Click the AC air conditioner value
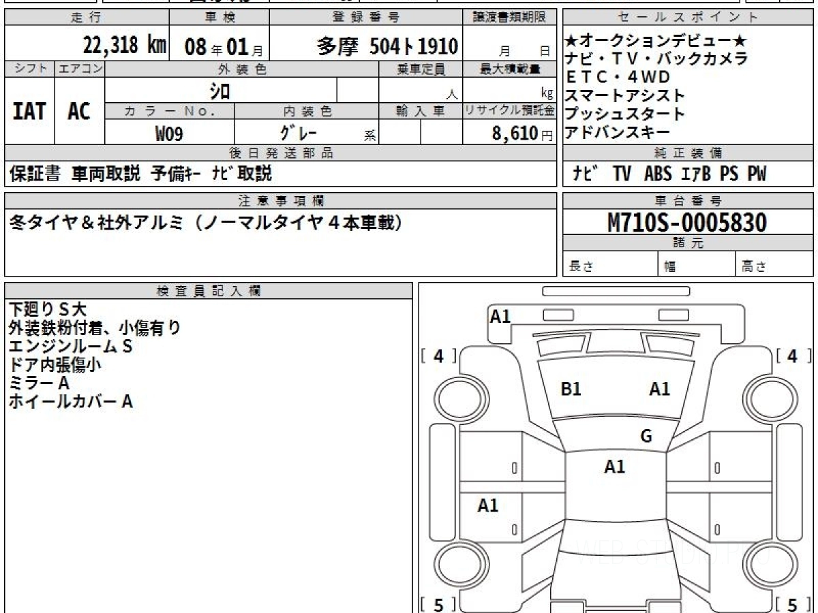818x613 pixels. (x=79, y=112)
